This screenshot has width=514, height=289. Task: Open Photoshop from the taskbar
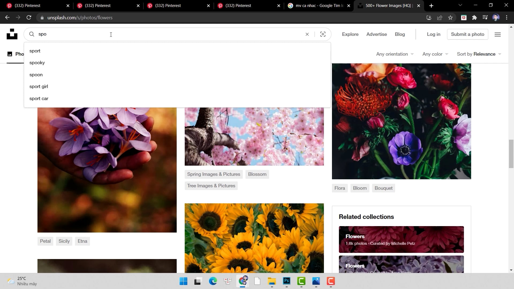point(286,281)
